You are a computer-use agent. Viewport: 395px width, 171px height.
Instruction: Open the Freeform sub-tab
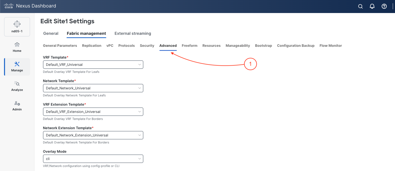click(189, 46)
